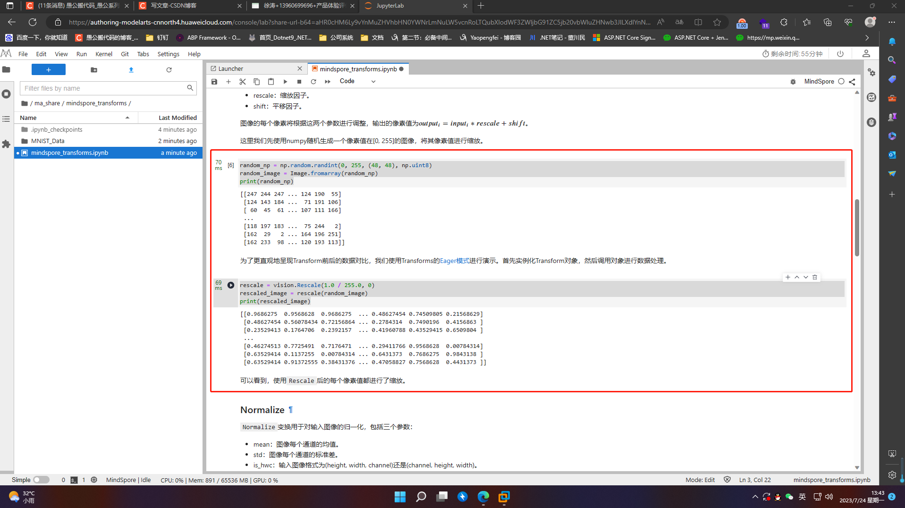This screenshot has width=905, height=508.
Task: Open the File menu
Action: pos(23,54)
